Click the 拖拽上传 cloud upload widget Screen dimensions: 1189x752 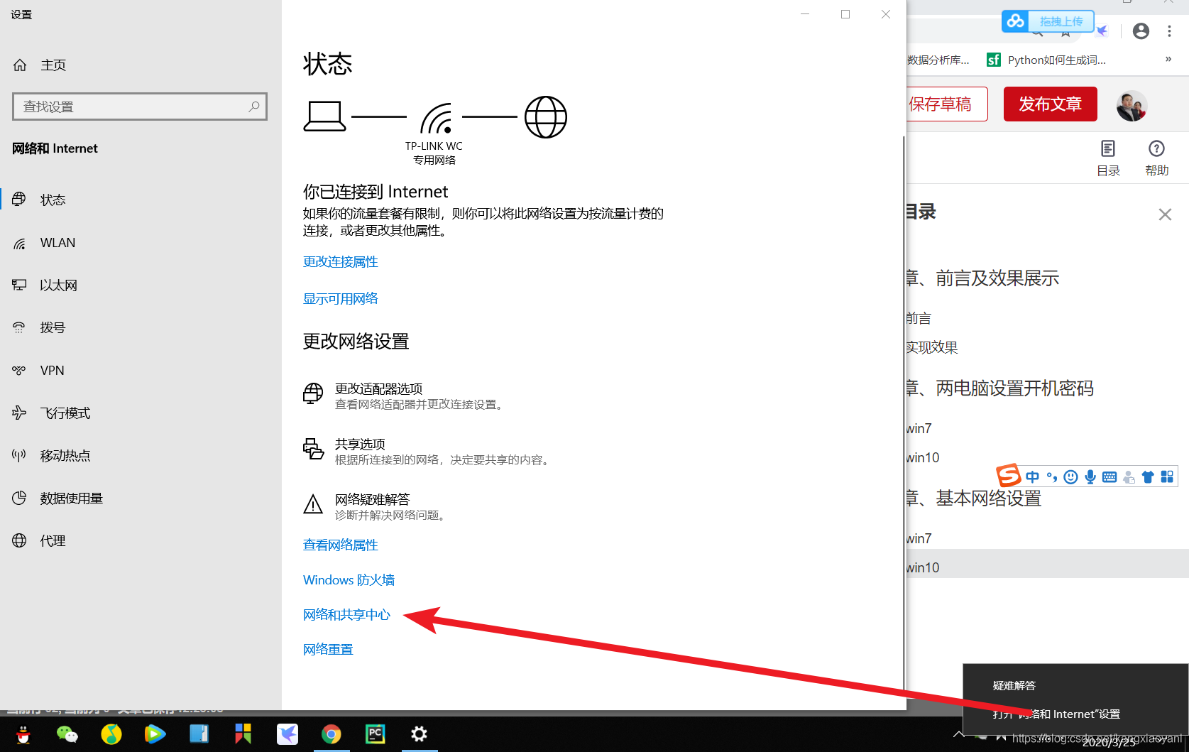pos(1048,21)
